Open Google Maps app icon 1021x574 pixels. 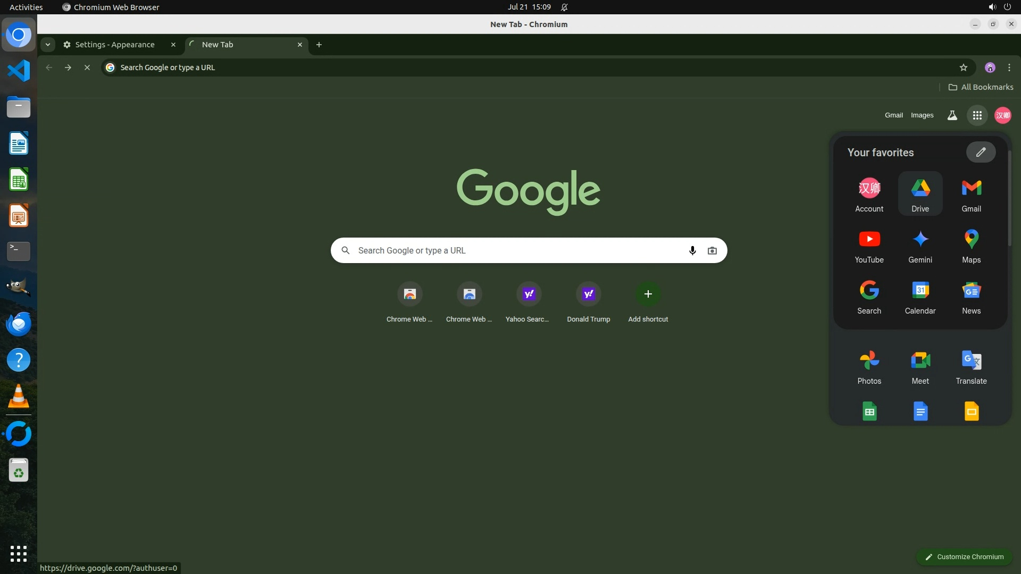click(971, 246)
